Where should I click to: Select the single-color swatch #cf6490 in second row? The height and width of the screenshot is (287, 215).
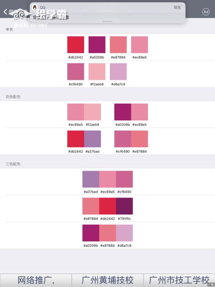pos(76,72)
